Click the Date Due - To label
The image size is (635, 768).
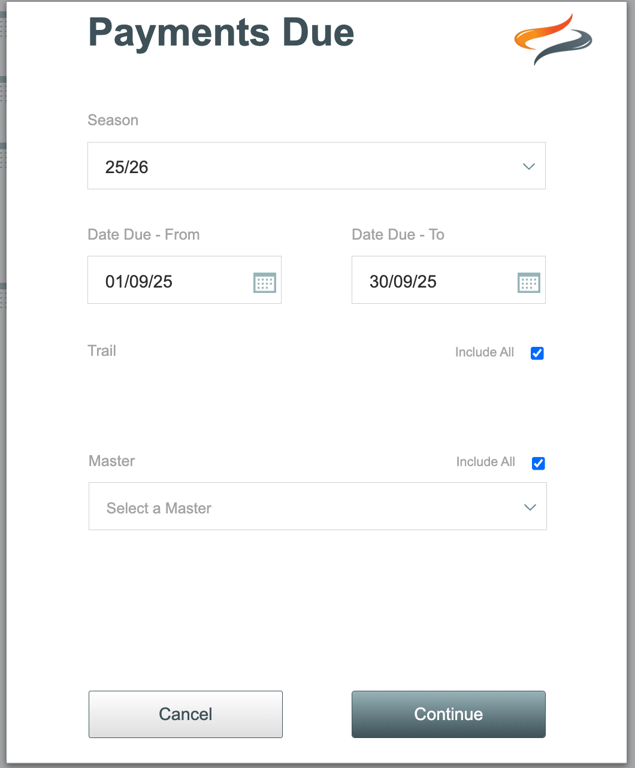tap(398, 234)
